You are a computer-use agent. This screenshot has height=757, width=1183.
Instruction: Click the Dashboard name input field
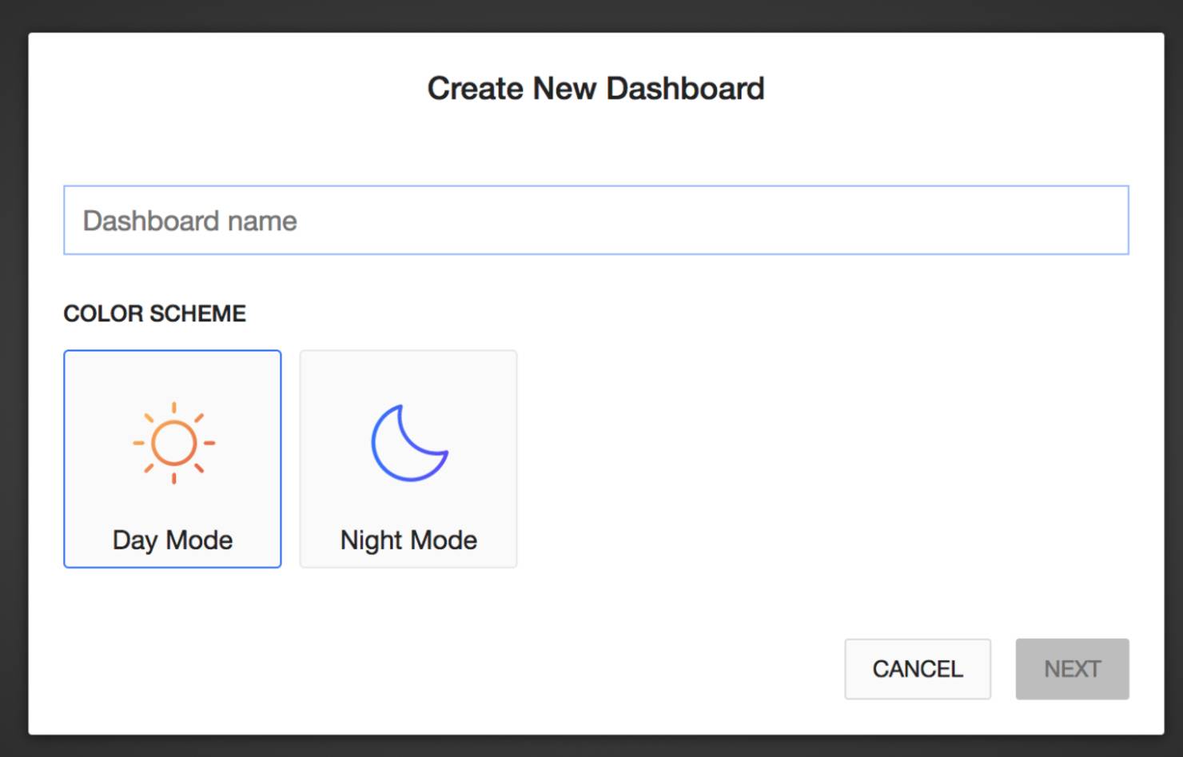point(595,220)
